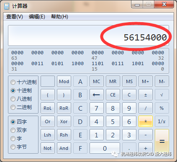Click the equals = button
Screen dimensions: 177x162
click(x=162, y=142)
